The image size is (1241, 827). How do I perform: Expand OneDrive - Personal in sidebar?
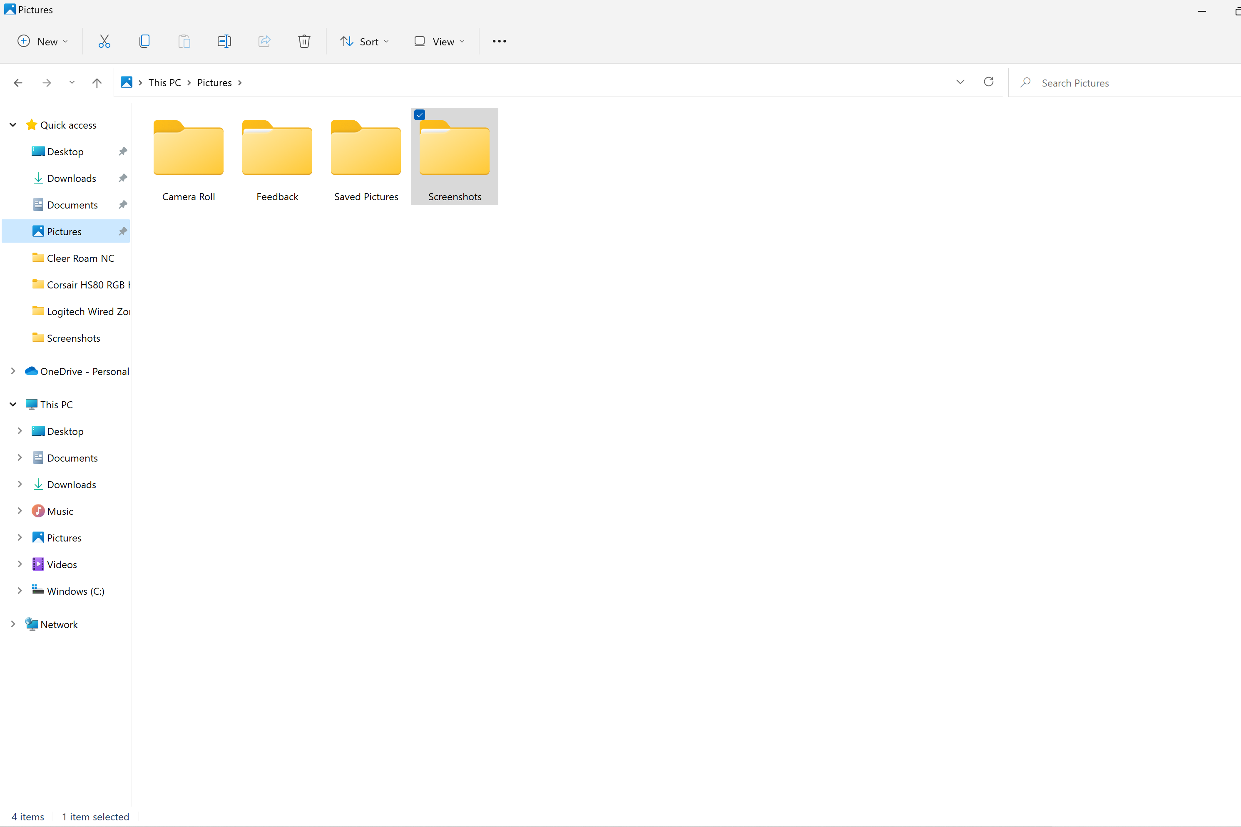[13, 371]
